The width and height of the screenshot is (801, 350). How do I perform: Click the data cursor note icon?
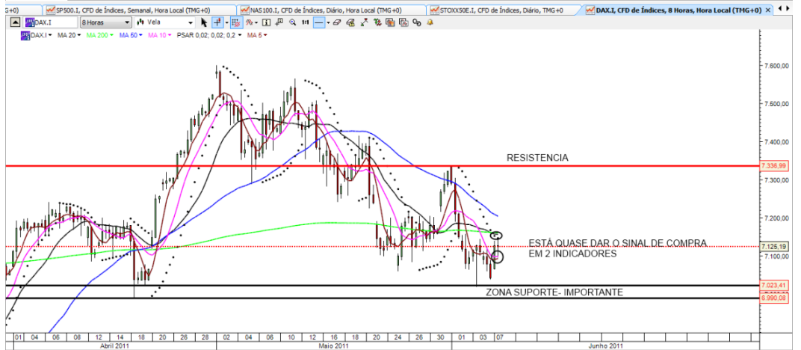[x=279, y=22]
